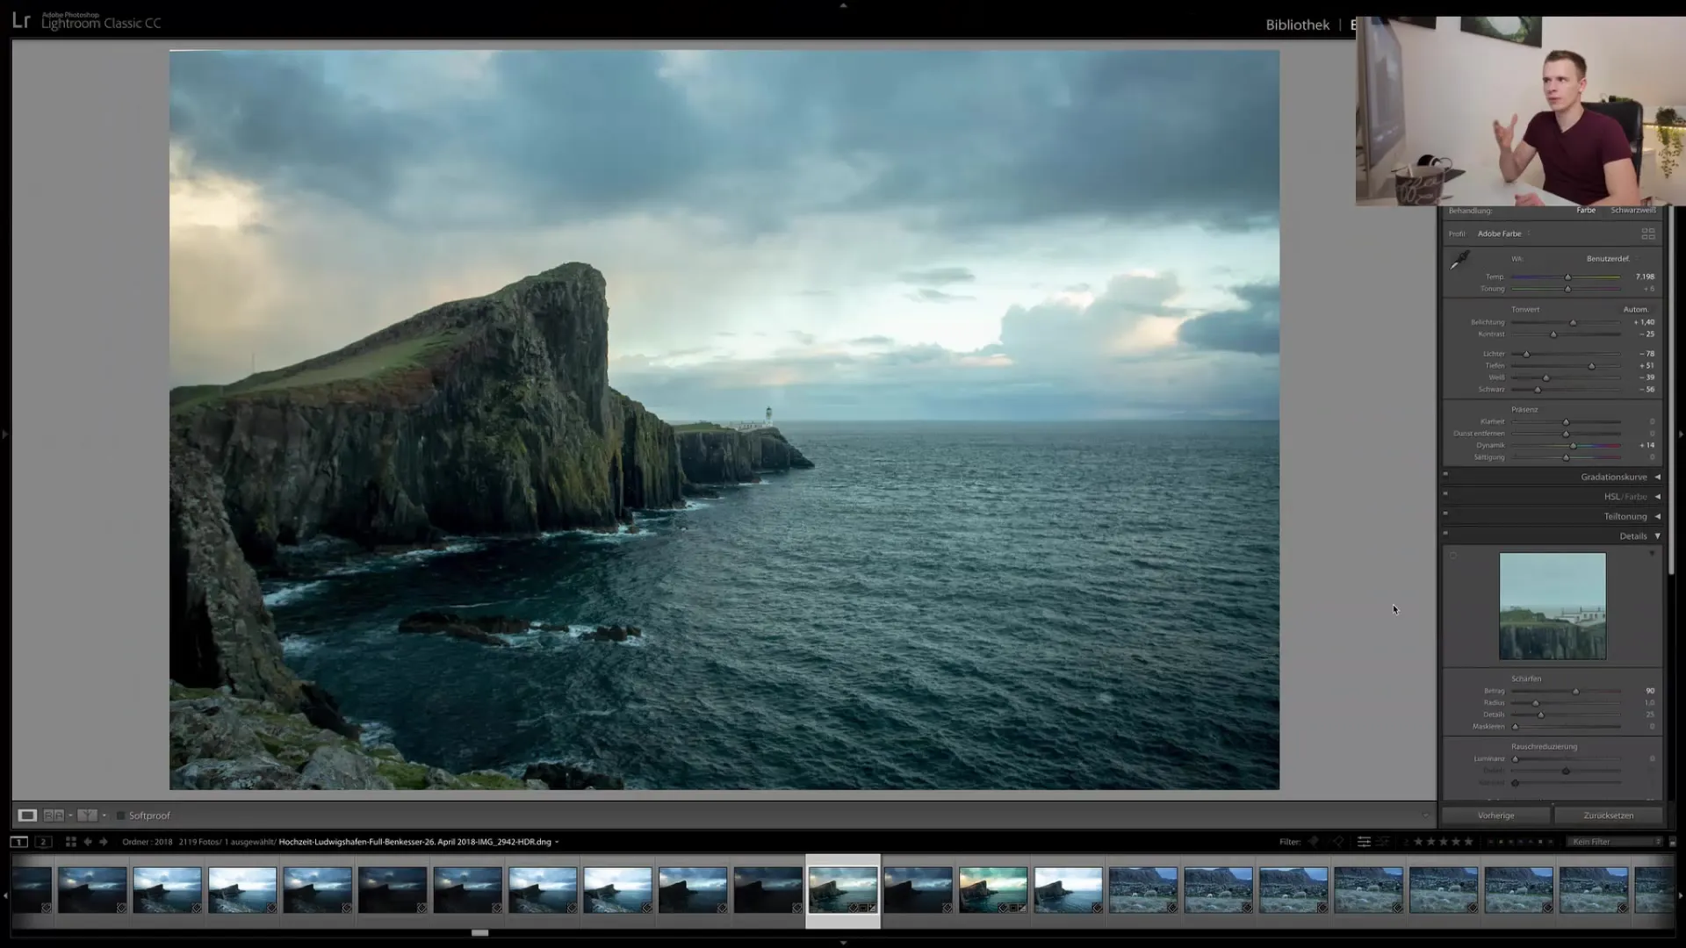Viewport: 1686px width, 948px height.
Task: Toggle the Details panel on/off switch
Action: click(1445, 533)
